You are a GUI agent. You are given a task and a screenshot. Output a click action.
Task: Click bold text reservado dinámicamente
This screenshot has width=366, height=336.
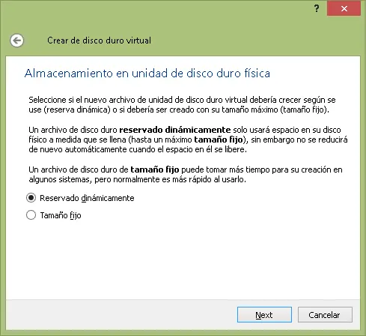tap(175, 130)
